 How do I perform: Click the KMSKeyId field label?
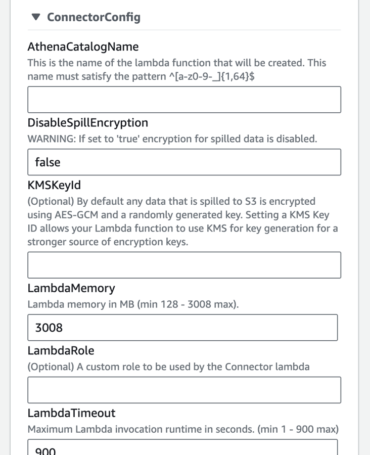coord(54,185)
